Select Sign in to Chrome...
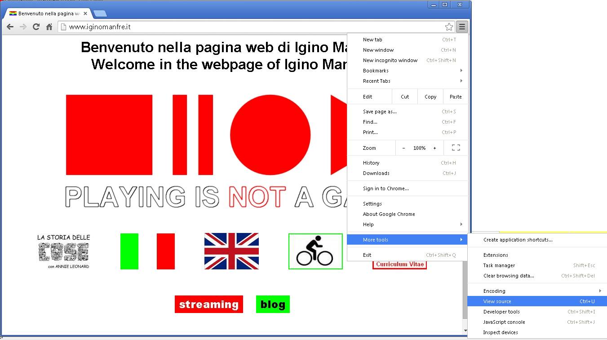607x340 pixels. tap(408, 188)
